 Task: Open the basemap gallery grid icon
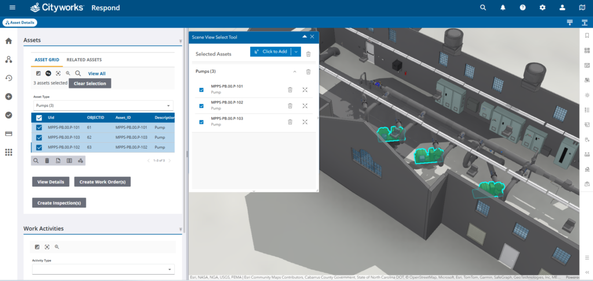tap(587, 50)
